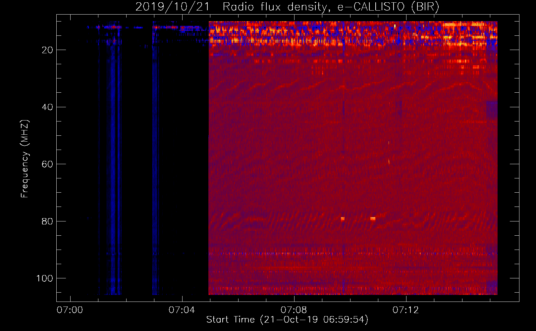Click the 07:04 time tick label
Viewport: 536px width, 331px height.
182,310
